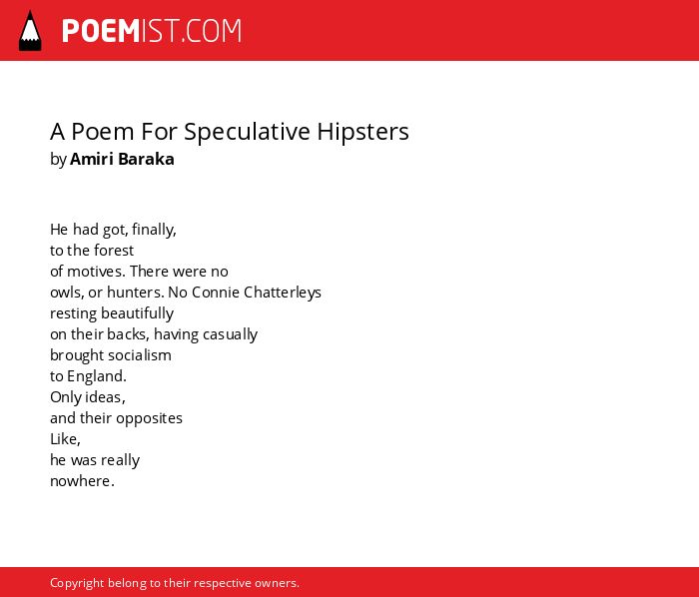Viewport: 699px width, 597px height.
Task: Click the word 'by' before the author name
Action: (58, 160)
